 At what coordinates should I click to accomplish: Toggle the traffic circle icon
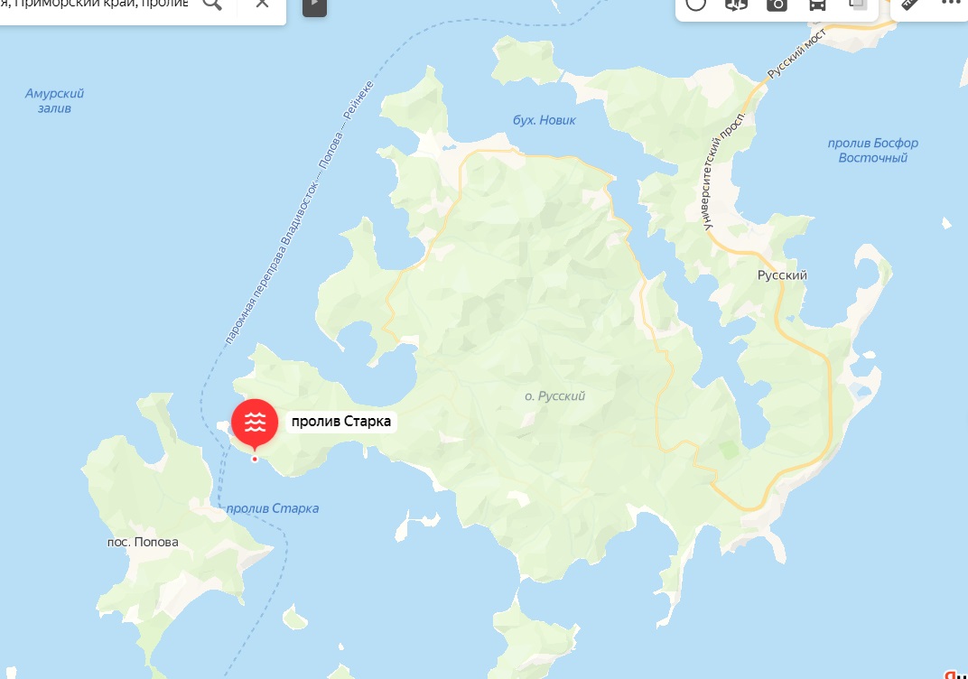695,5
